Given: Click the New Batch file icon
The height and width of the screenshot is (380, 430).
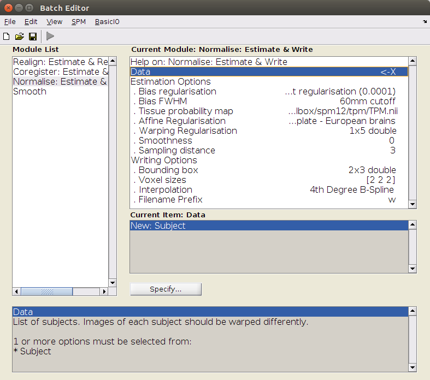Looking at the screenshot, I should click(7, 36).
